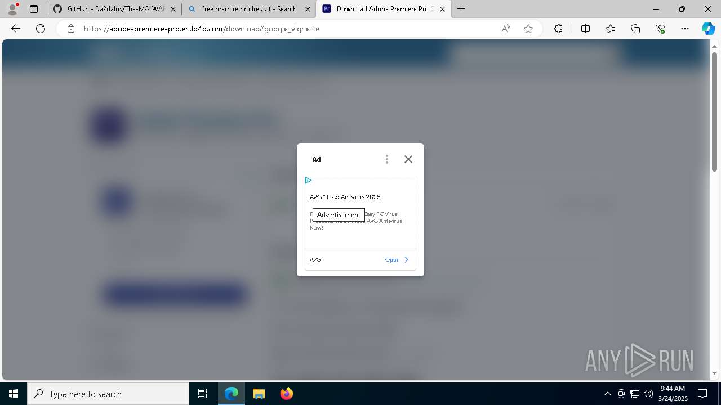
Task: Click the page vertical scrollbar
Action: tap(715, 112)
